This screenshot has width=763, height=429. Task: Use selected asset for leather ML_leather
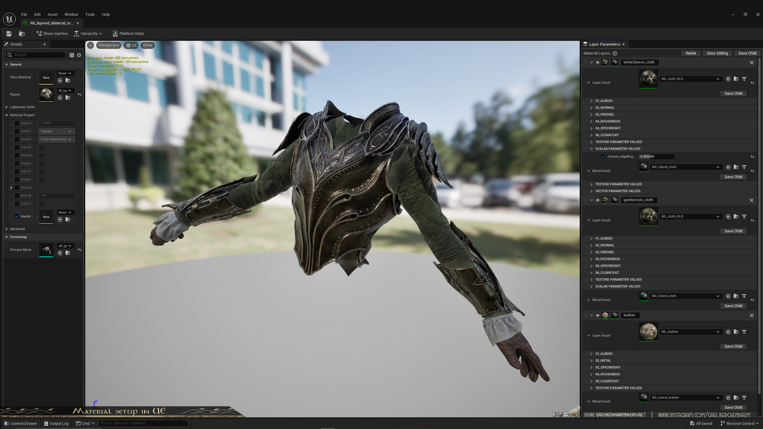pyautogui.click(x=728, y=332)
